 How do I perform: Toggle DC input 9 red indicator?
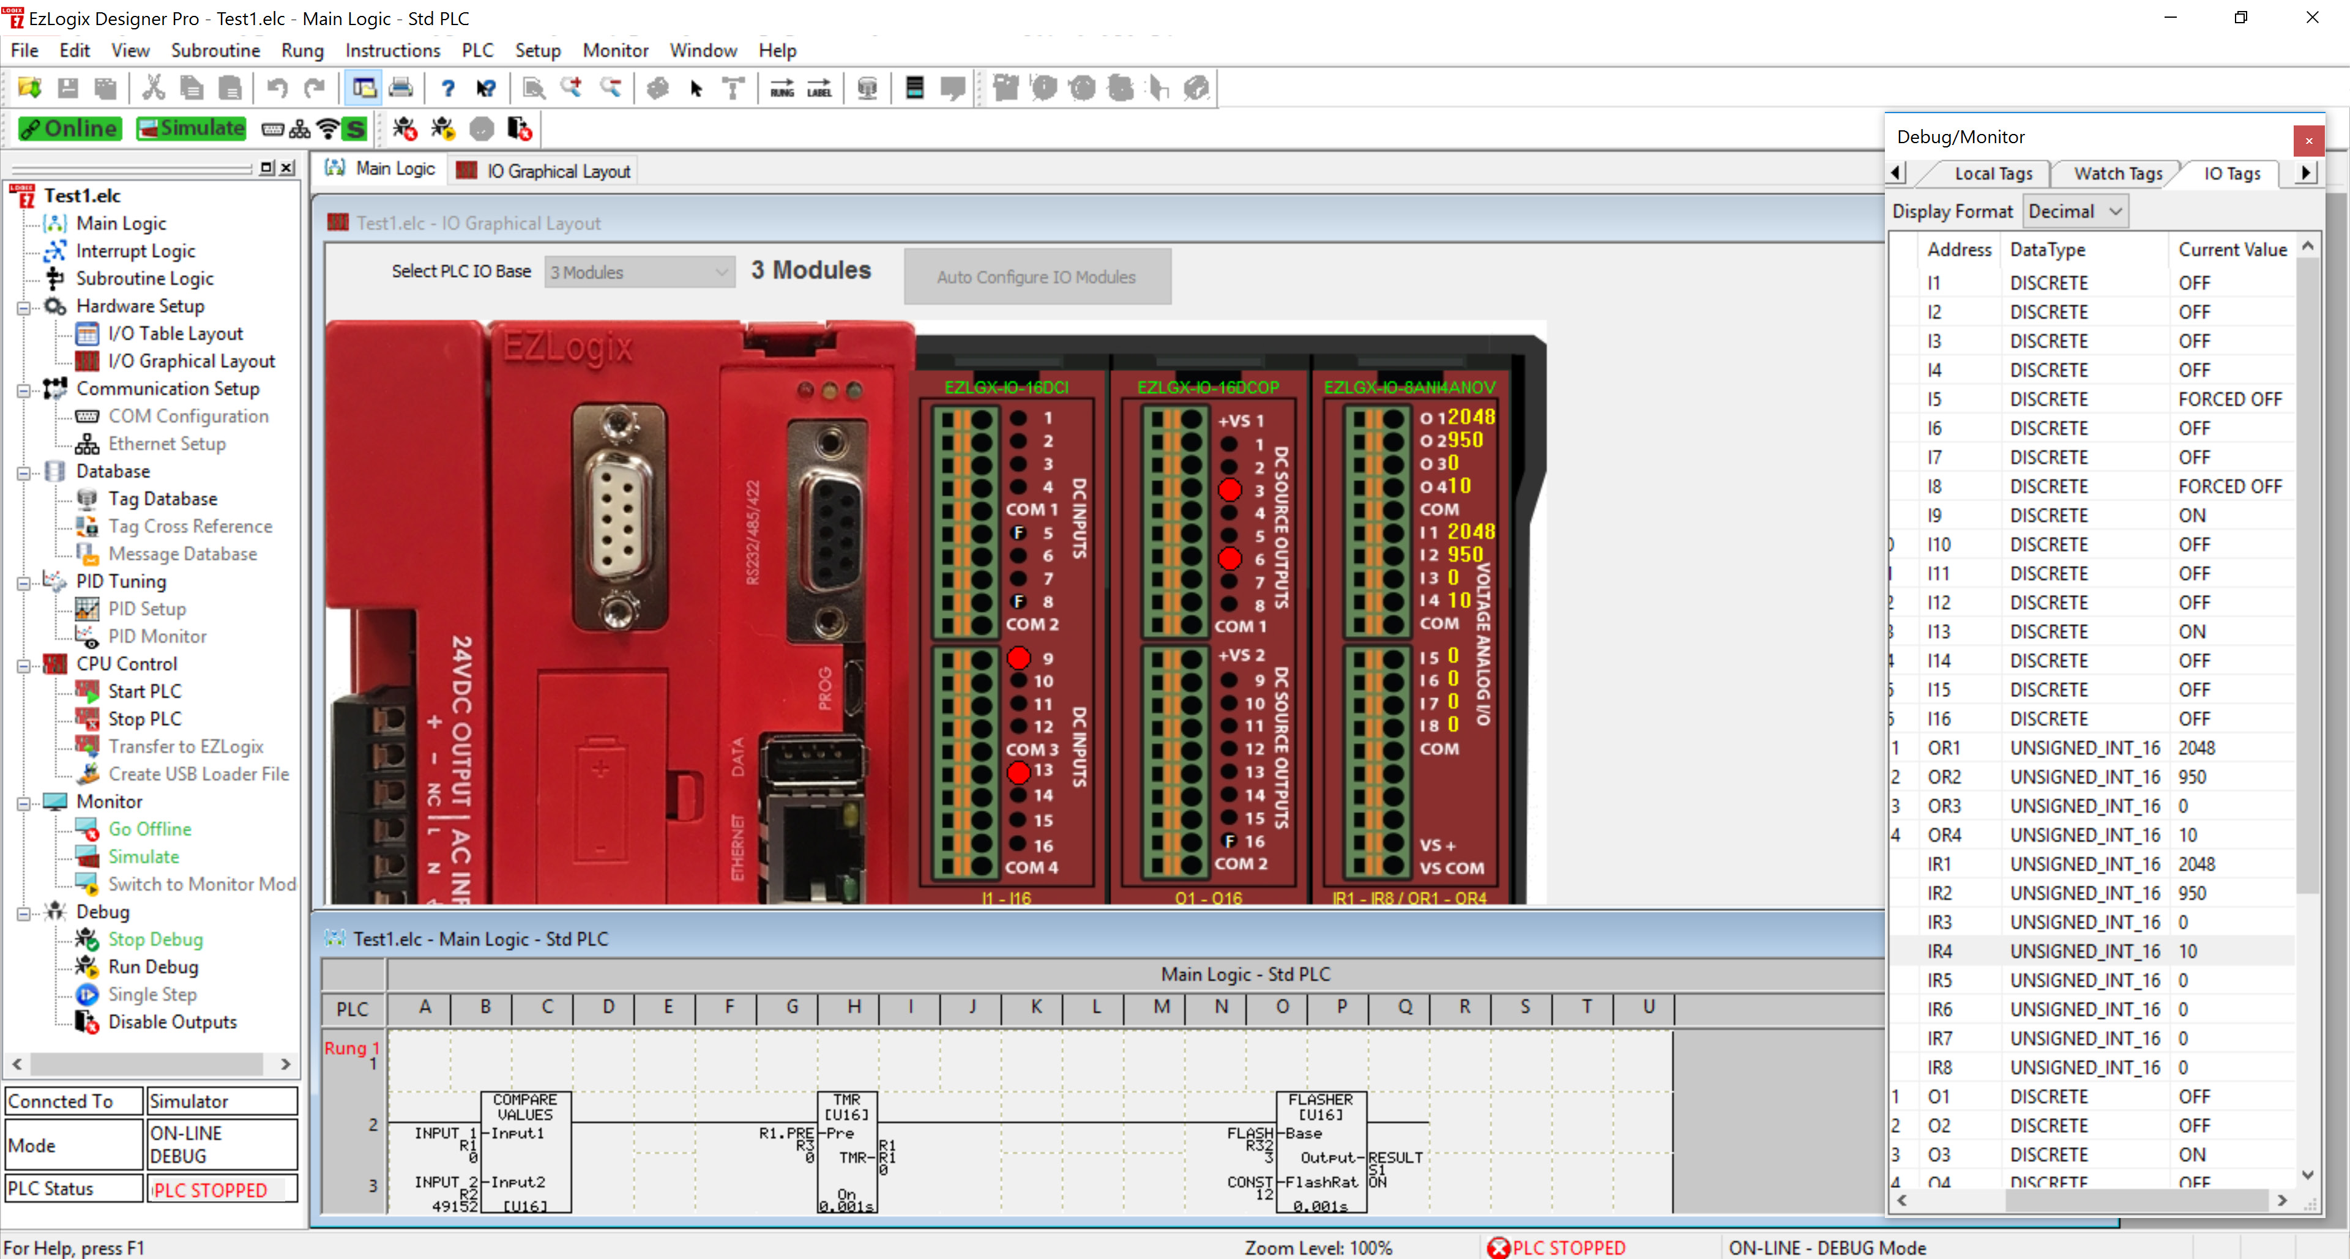(1018, 657)
